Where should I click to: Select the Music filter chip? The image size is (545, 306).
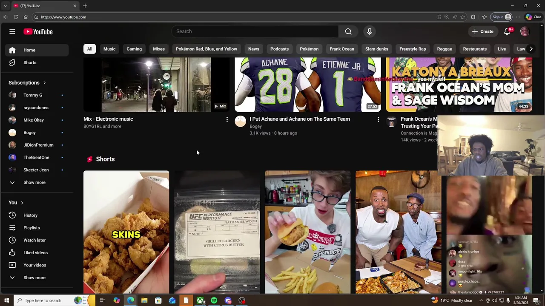[x=109, y=49]
